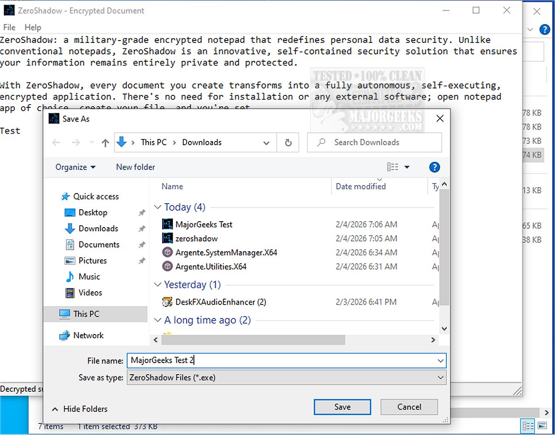Go up one folder level arrow
This screenshot has width=555, height=435.
click(x=105, y=143)
